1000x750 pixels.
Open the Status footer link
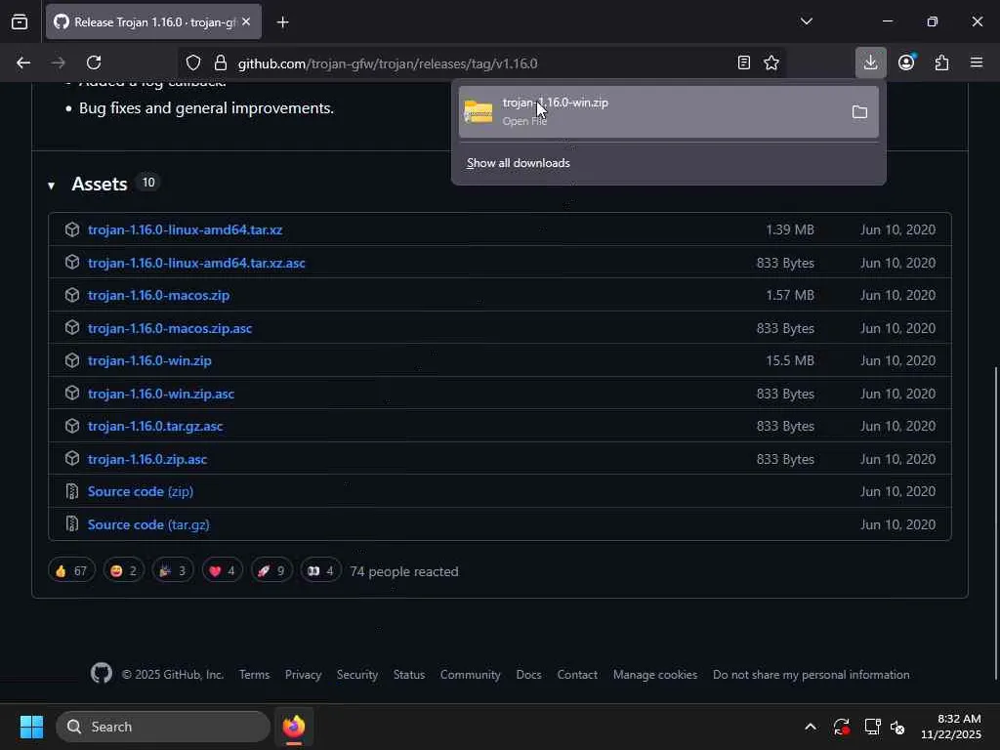tap(409, 675)
